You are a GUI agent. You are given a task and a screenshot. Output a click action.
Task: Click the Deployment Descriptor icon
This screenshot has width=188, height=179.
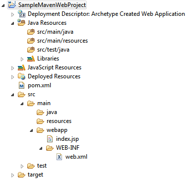(x=21, y=14)
